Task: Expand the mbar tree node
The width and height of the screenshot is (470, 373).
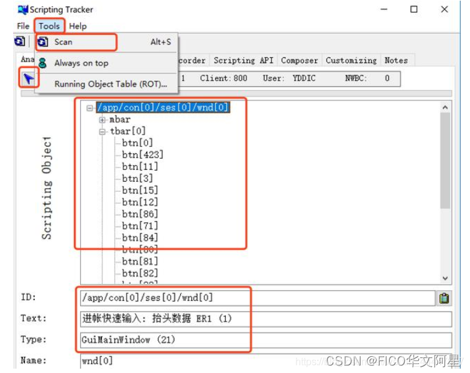Action: pos(102,120)
